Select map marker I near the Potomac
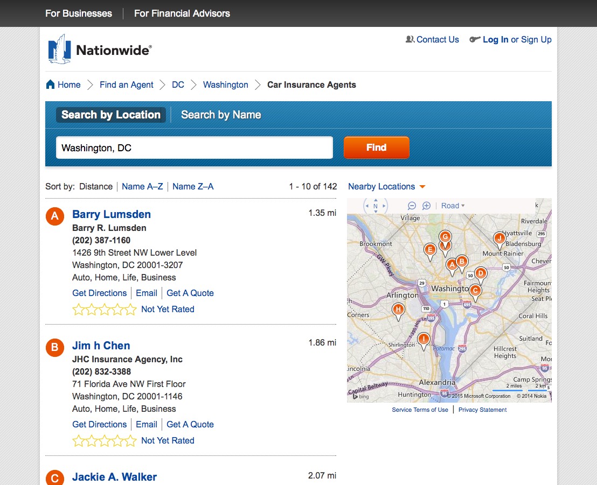Screen dimensions: 597x485 coord(424,340)
